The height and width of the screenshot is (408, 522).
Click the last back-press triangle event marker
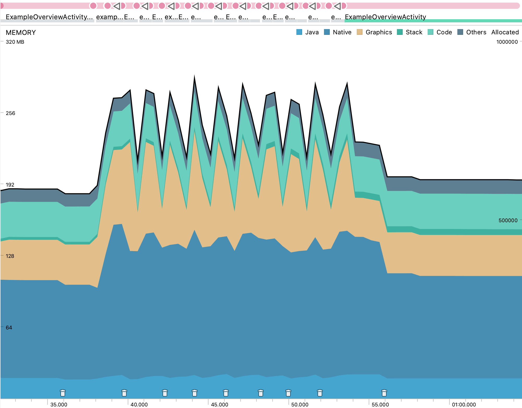(337, 6)
